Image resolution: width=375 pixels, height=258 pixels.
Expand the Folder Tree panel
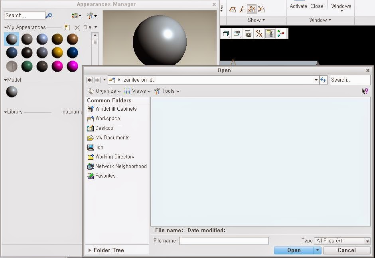(90, 250)
